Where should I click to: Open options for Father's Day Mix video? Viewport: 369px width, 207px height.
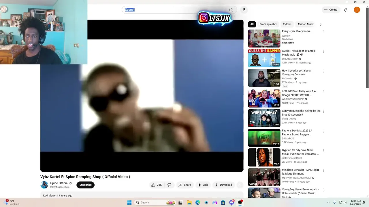point(324,131)
